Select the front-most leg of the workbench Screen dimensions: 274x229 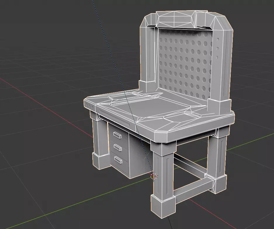coord(163,179)
